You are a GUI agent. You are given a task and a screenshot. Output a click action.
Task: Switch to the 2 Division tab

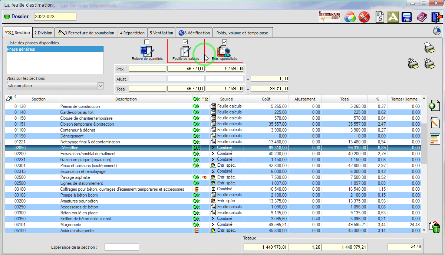[x=43, y=33]
